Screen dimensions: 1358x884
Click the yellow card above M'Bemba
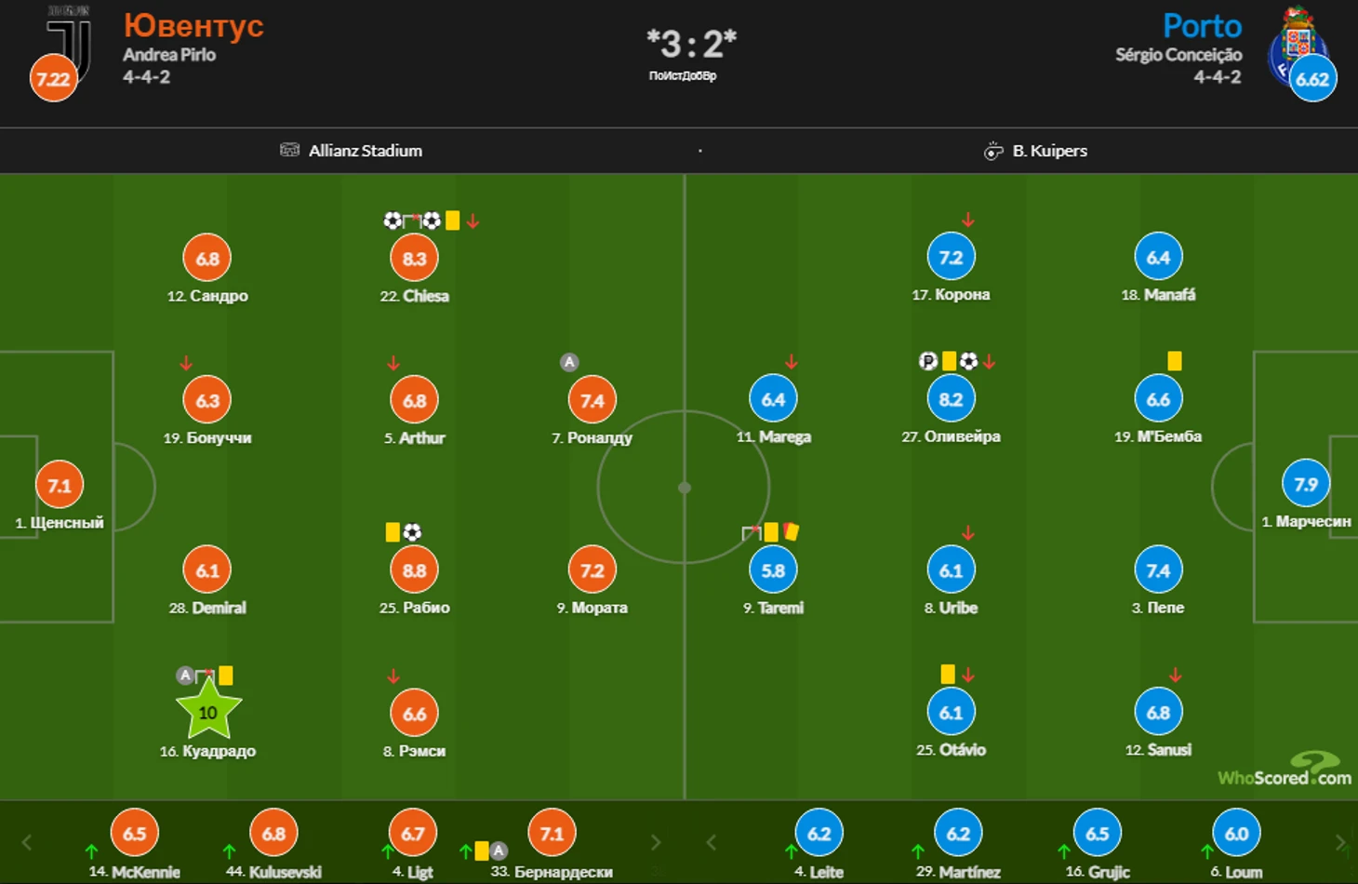(x=1175, y=361)
